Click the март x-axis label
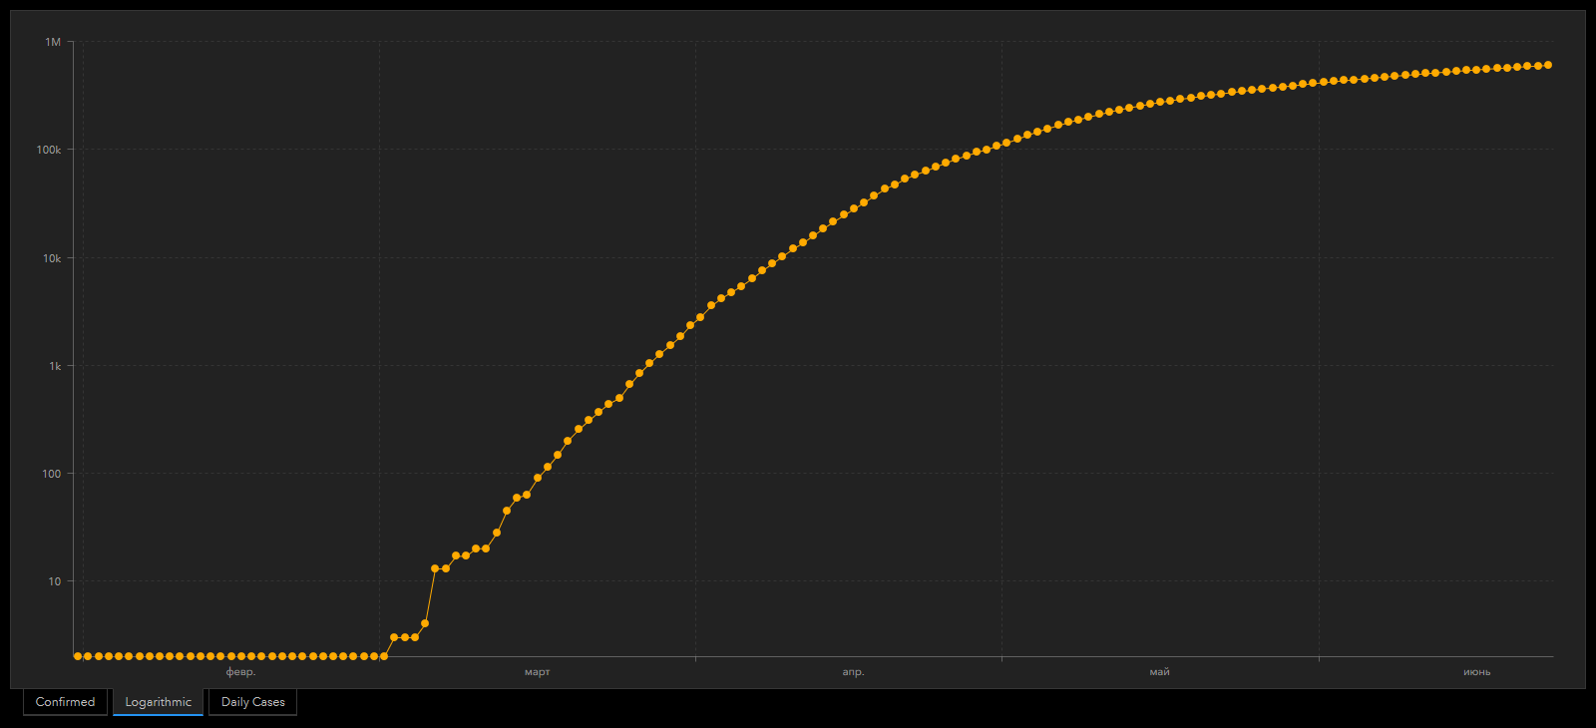Screen dimensions: 1596x728 pos(537,672)
